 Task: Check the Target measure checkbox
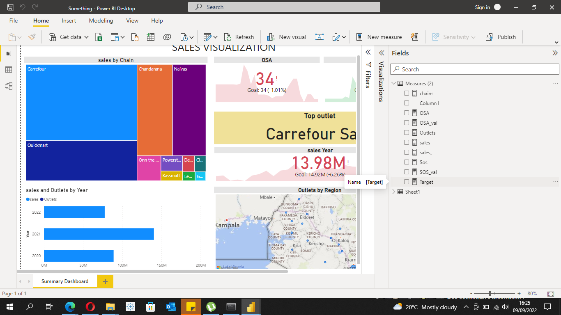coord(407,182)
